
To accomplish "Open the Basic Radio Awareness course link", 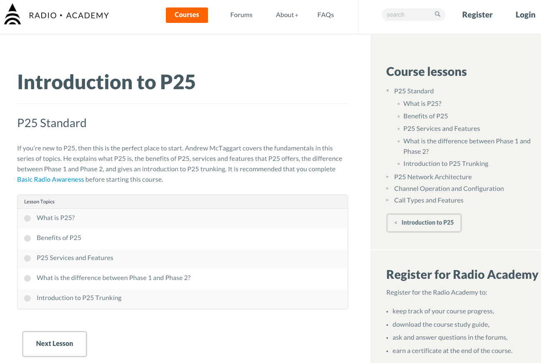I will point(50,179).
